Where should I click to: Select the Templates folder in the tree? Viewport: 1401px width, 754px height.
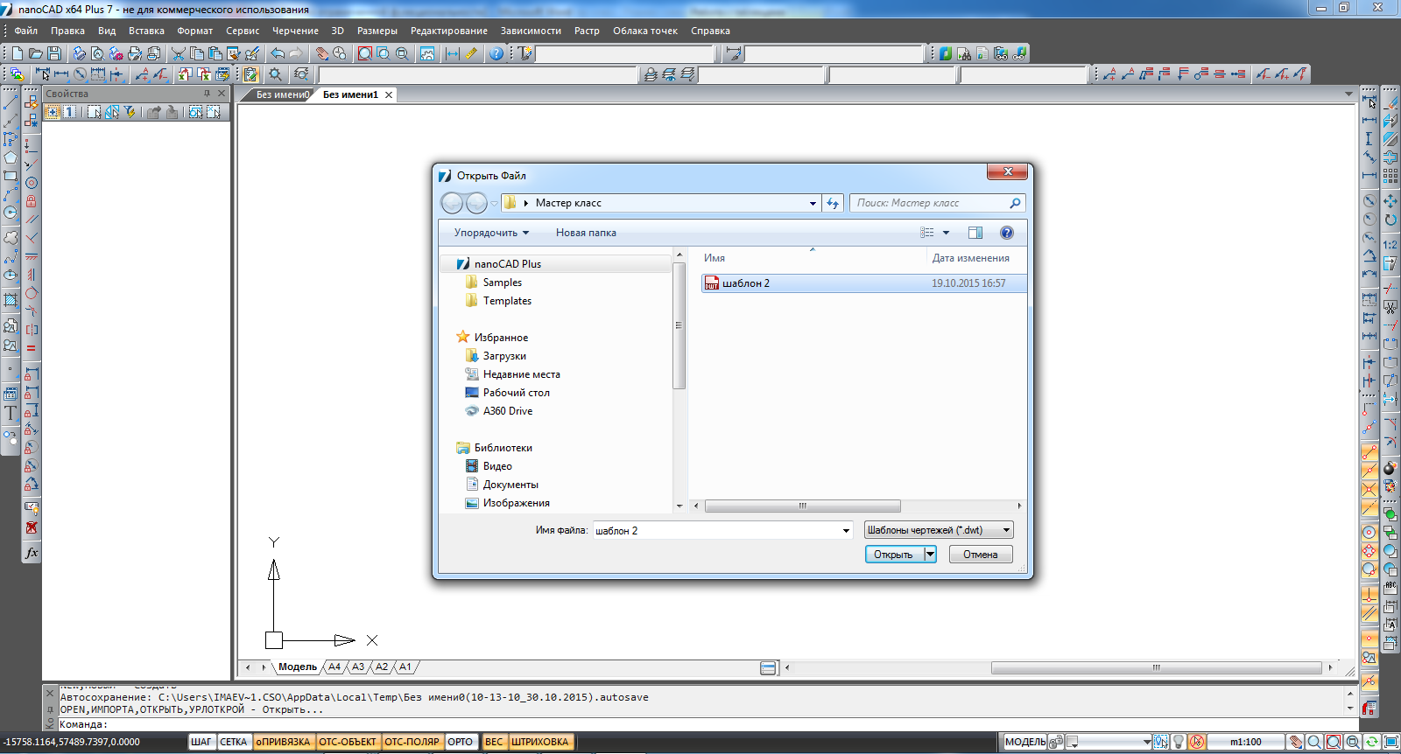[507, 301]
